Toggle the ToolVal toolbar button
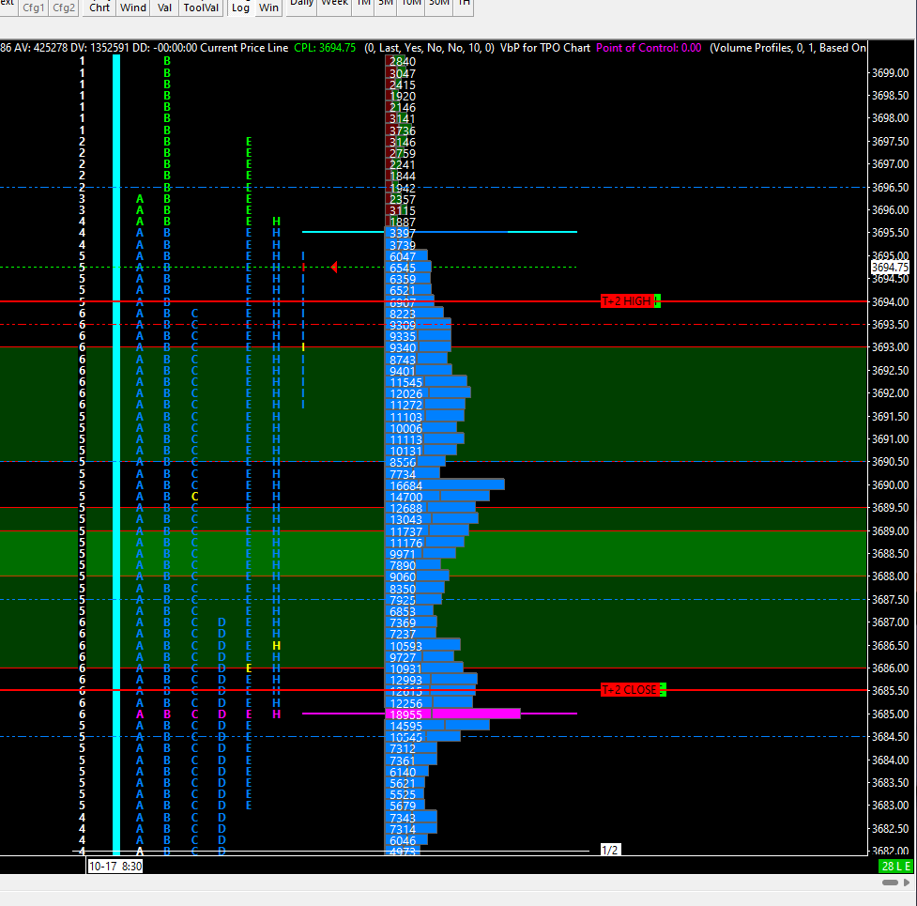 [201, 8]
